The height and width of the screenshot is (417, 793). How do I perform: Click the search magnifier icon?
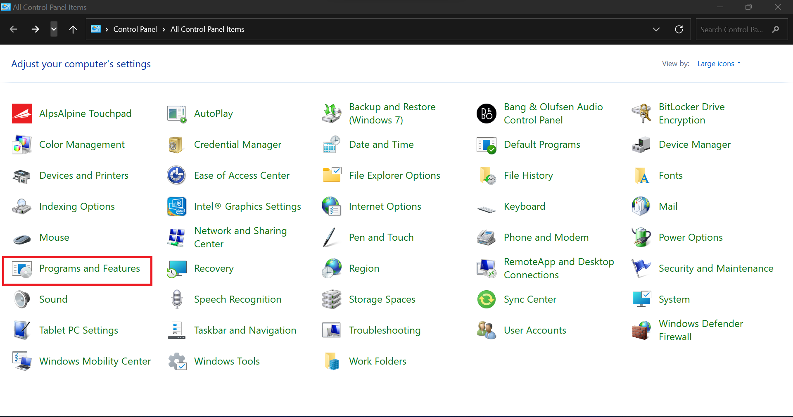pos(776,29)
